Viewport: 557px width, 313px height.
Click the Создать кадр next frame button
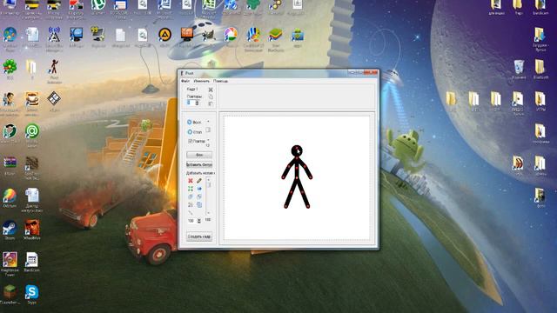[199, 236]
